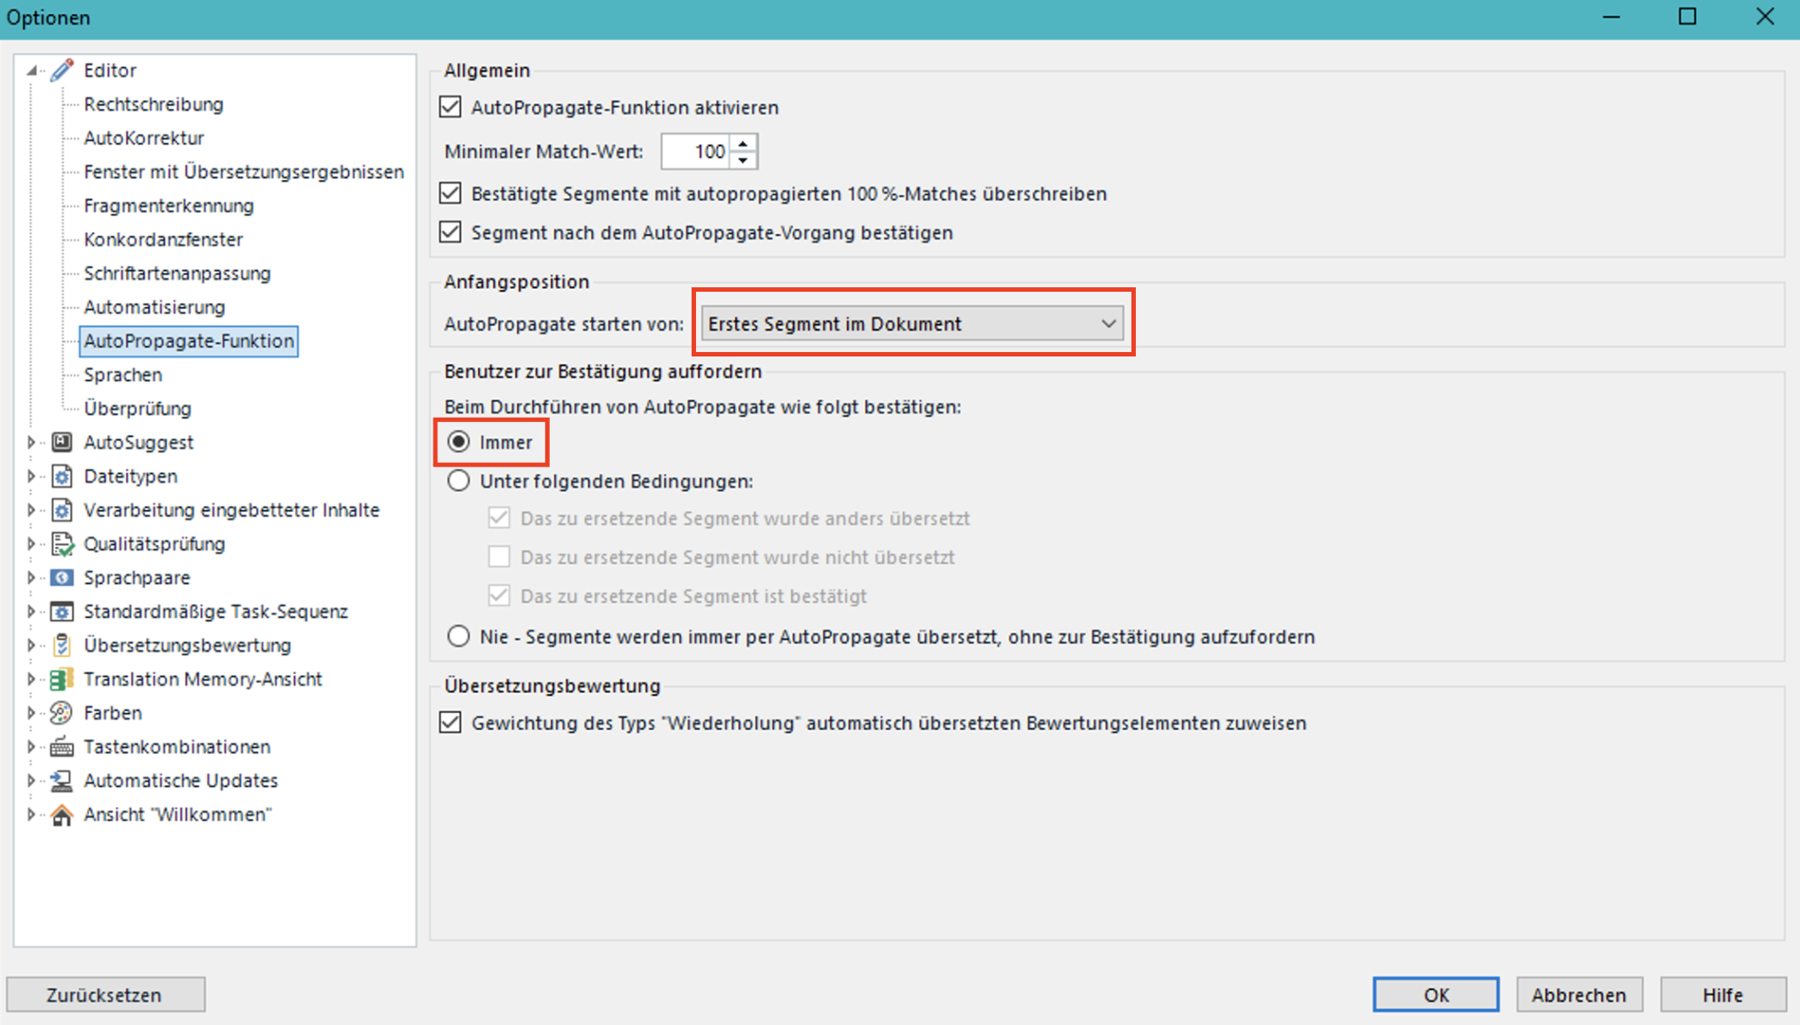Click the Dateitypen gear-page icon

(61, 476)
